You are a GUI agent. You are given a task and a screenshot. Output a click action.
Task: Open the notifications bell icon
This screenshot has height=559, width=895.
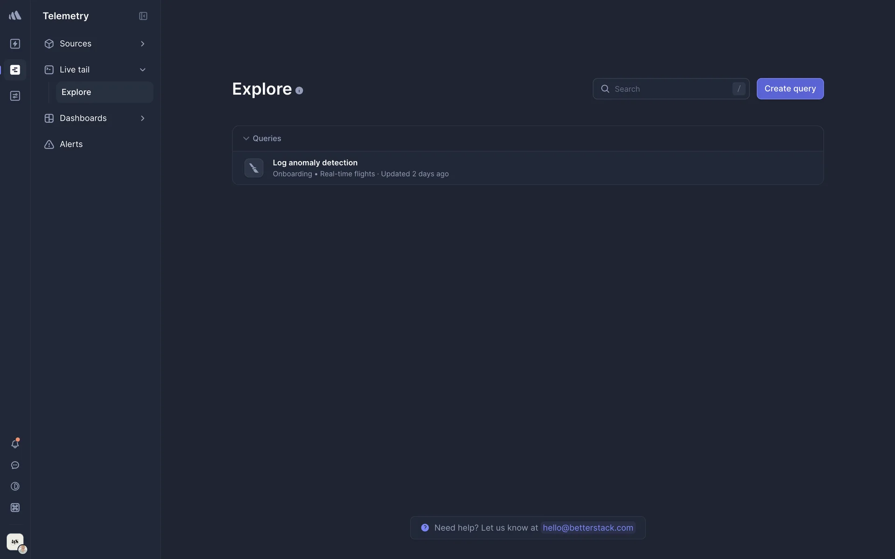point(15,444)
